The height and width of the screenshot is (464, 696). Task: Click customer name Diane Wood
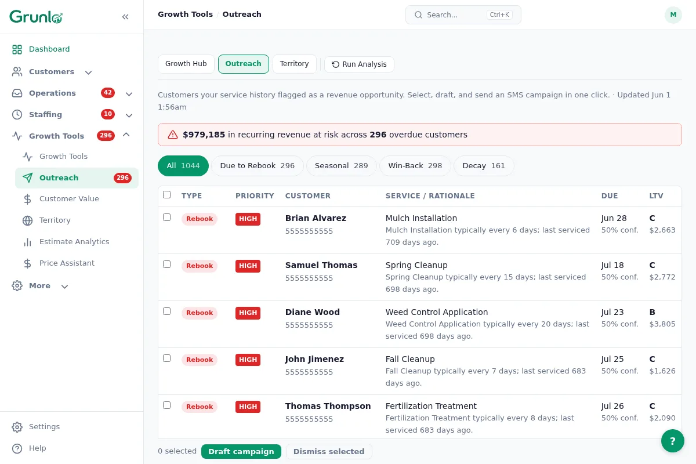point(313,312)
